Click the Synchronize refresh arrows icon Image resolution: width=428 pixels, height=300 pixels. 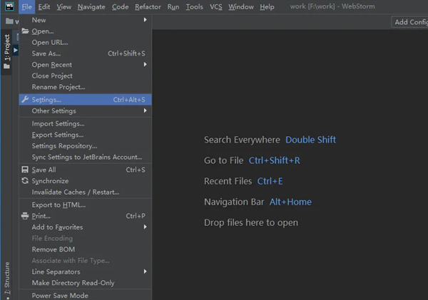(26, 181)
